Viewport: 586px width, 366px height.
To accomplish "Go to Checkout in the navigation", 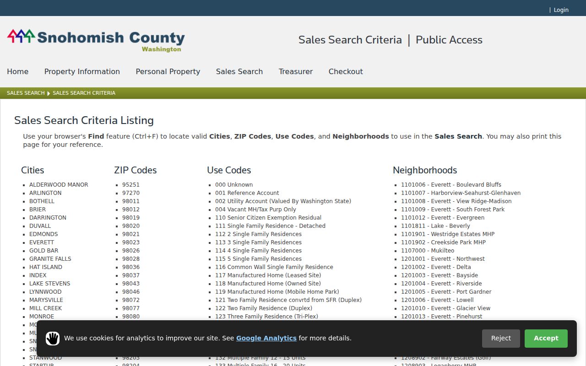I will point(346,71).
